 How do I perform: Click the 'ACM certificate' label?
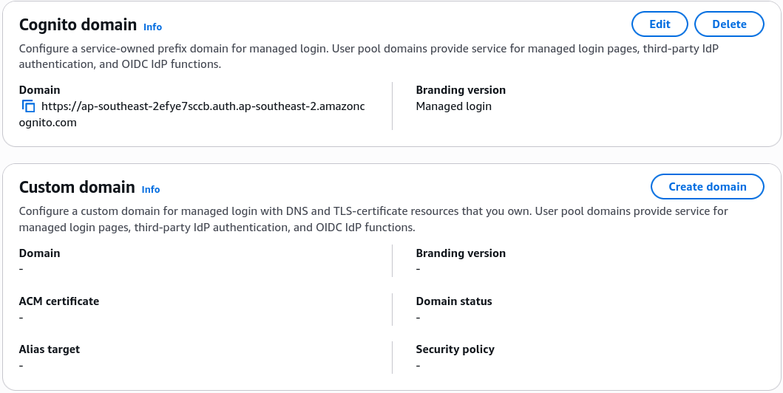59,301
